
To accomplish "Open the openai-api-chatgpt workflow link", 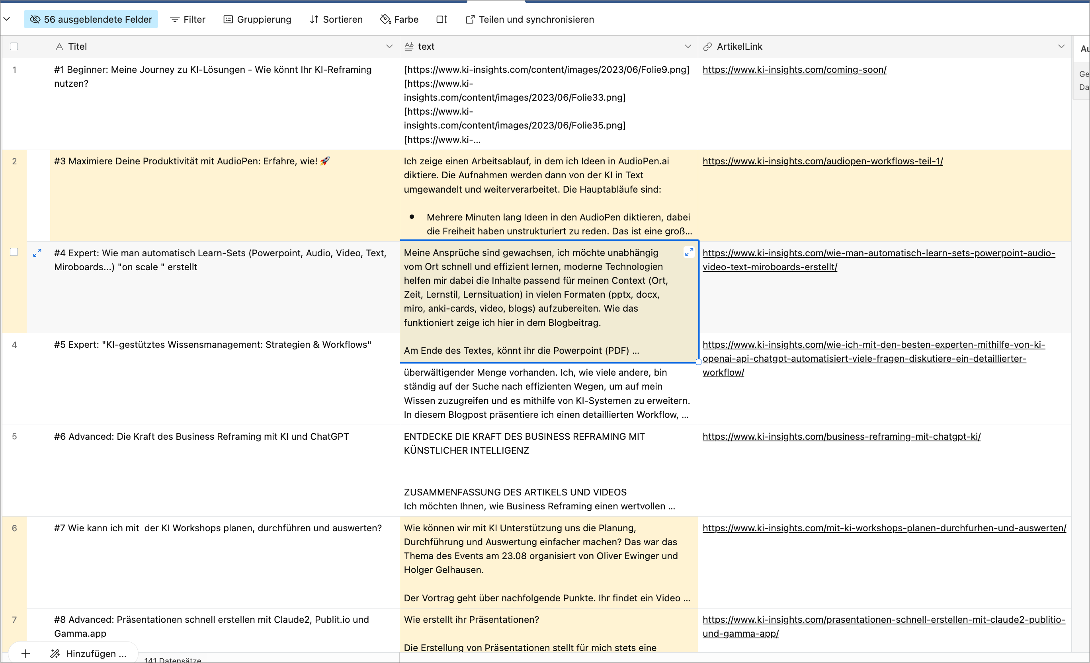I will tap(874, 358).
